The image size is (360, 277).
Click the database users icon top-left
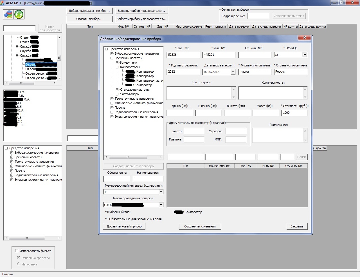8,14
